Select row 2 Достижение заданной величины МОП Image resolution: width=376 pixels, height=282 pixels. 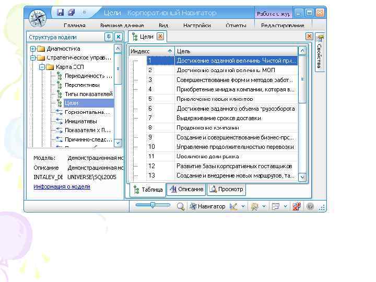click(x=222, y=70)
